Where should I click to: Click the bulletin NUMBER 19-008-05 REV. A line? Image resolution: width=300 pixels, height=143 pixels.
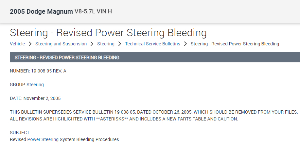tap(38, 71)
